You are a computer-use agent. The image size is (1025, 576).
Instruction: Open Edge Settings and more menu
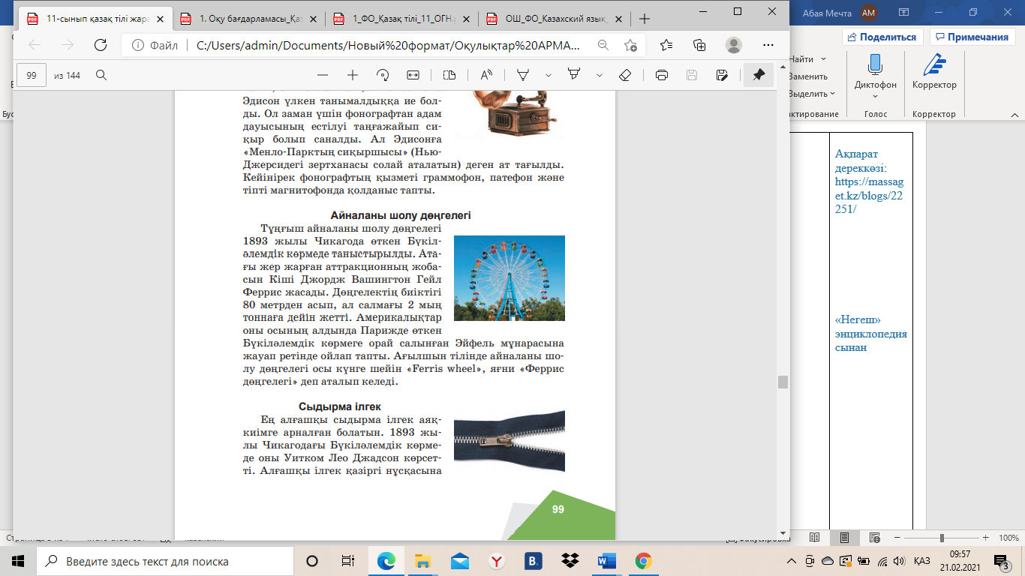click(x=768, y=45)
